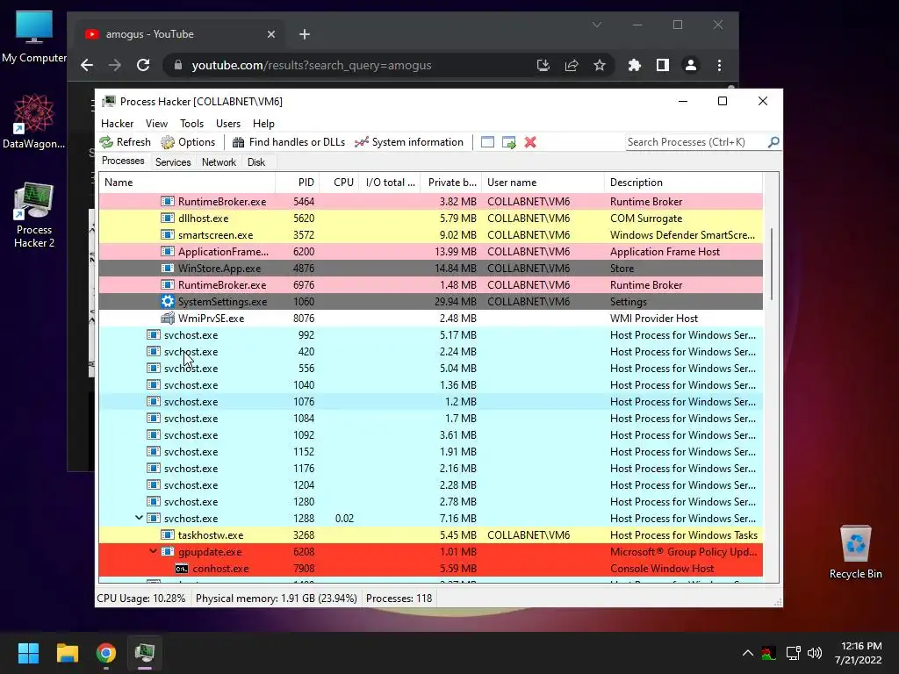Open File Explorer from taskbar

67,653
